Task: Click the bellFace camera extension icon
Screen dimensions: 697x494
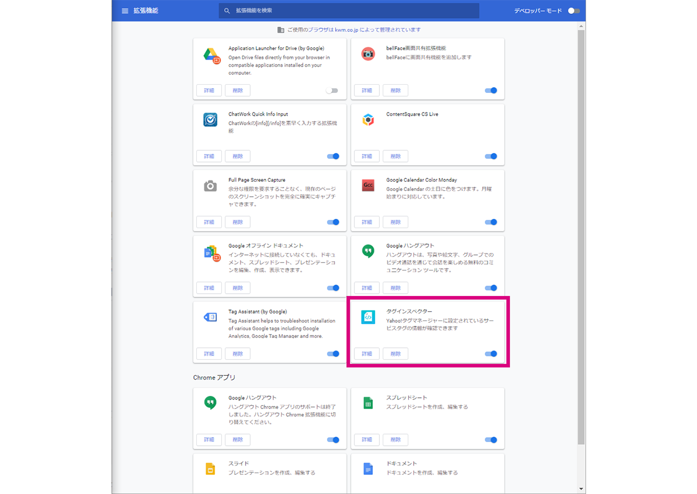Action: click(368, 55)
